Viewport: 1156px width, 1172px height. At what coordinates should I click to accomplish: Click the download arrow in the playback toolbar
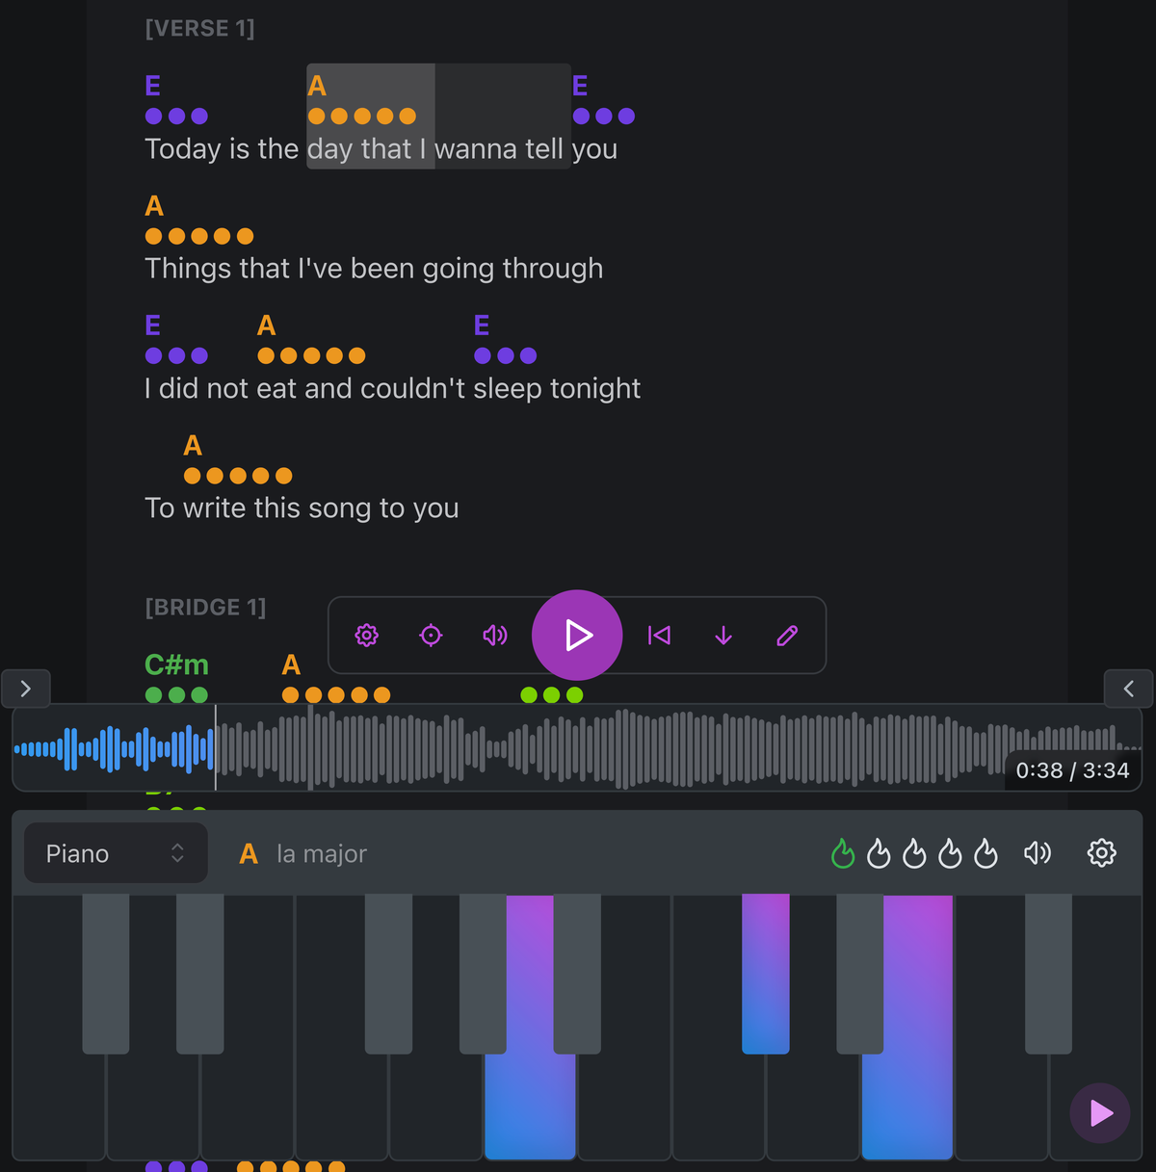[723, 636]
